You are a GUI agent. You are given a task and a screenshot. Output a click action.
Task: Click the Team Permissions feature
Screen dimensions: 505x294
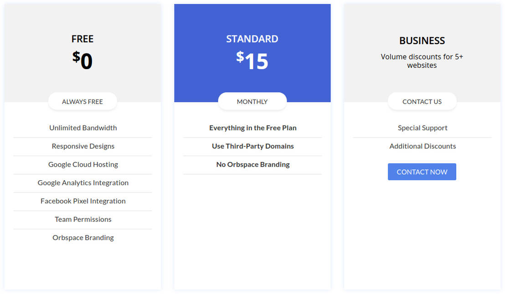tap(83, 219)
